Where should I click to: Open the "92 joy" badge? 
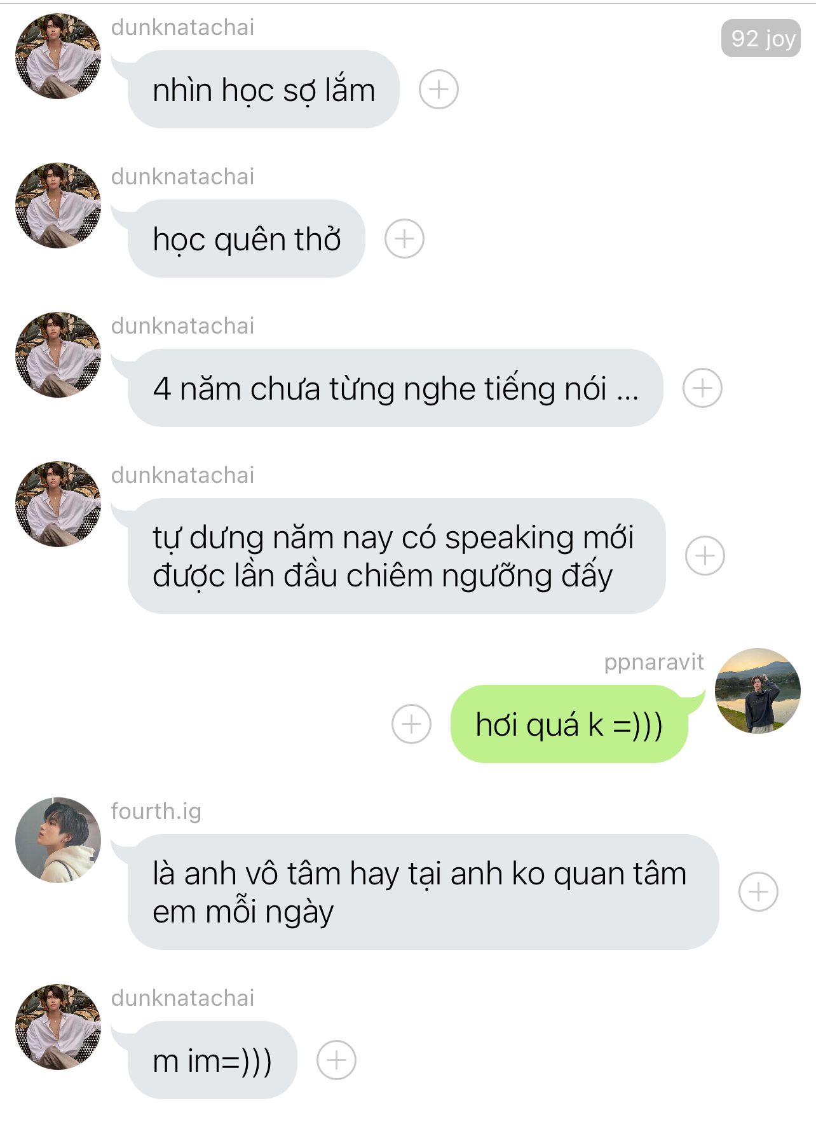761,38
